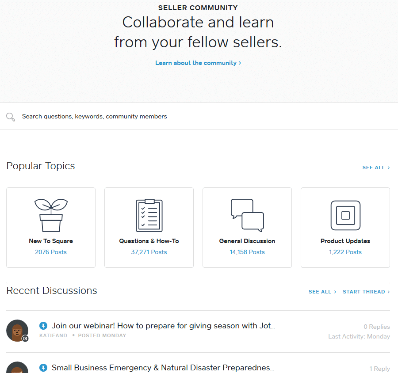
Task: Select the Square reader icon for Product Updates
Action: tap(345, 215)
